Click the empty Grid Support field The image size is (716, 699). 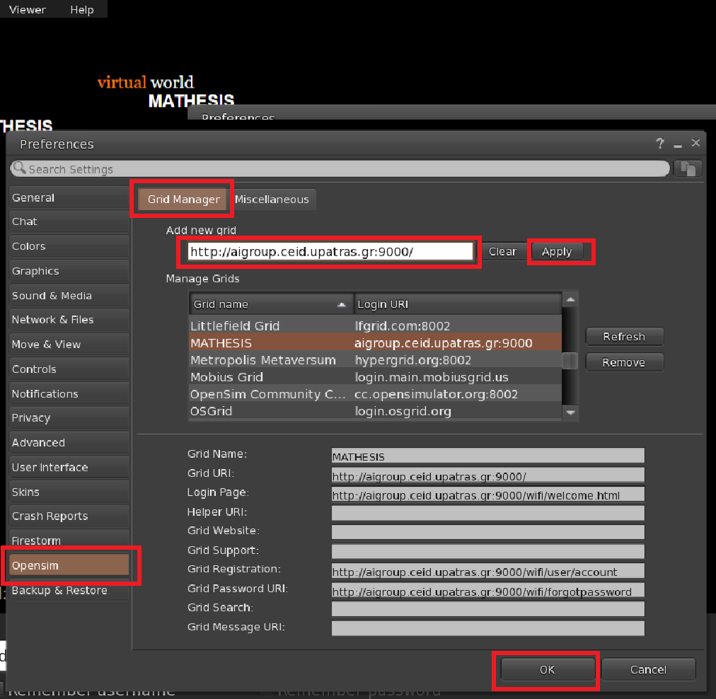coord(487,551)
